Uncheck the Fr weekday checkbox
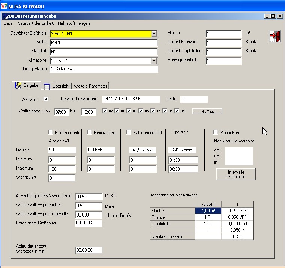Image resolution: width=285 pixels, height=268 pixels. point(153,111)
